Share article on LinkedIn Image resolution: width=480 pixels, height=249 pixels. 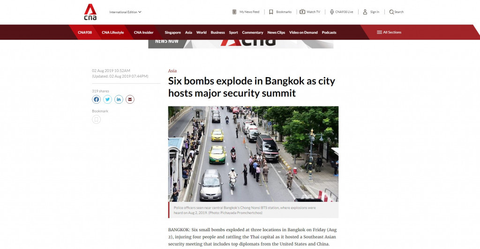pyautogui.click(x=119, y=99)
